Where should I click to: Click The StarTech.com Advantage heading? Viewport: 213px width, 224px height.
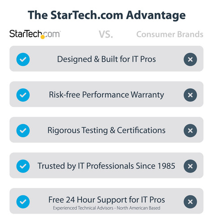[x=107, y=15]
